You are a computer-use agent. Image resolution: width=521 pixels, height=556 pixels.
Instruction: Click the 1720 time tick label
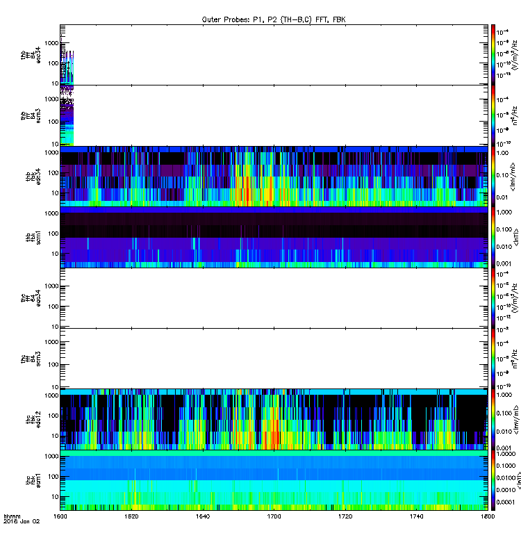click(x=345, y=516)
